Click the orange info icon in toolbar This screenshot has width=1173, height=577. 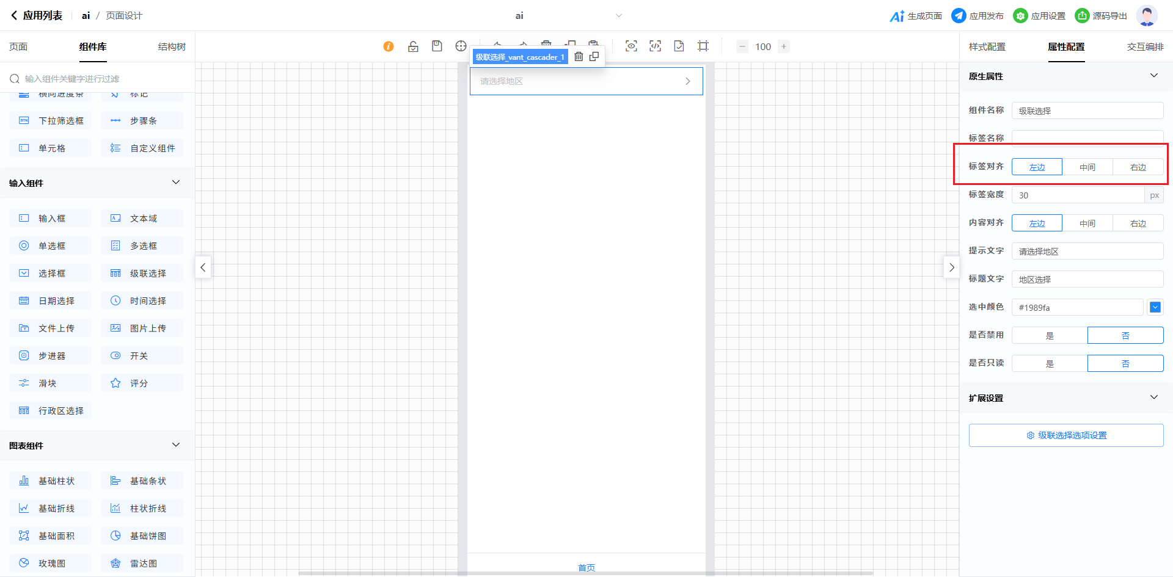click(389, 46)
